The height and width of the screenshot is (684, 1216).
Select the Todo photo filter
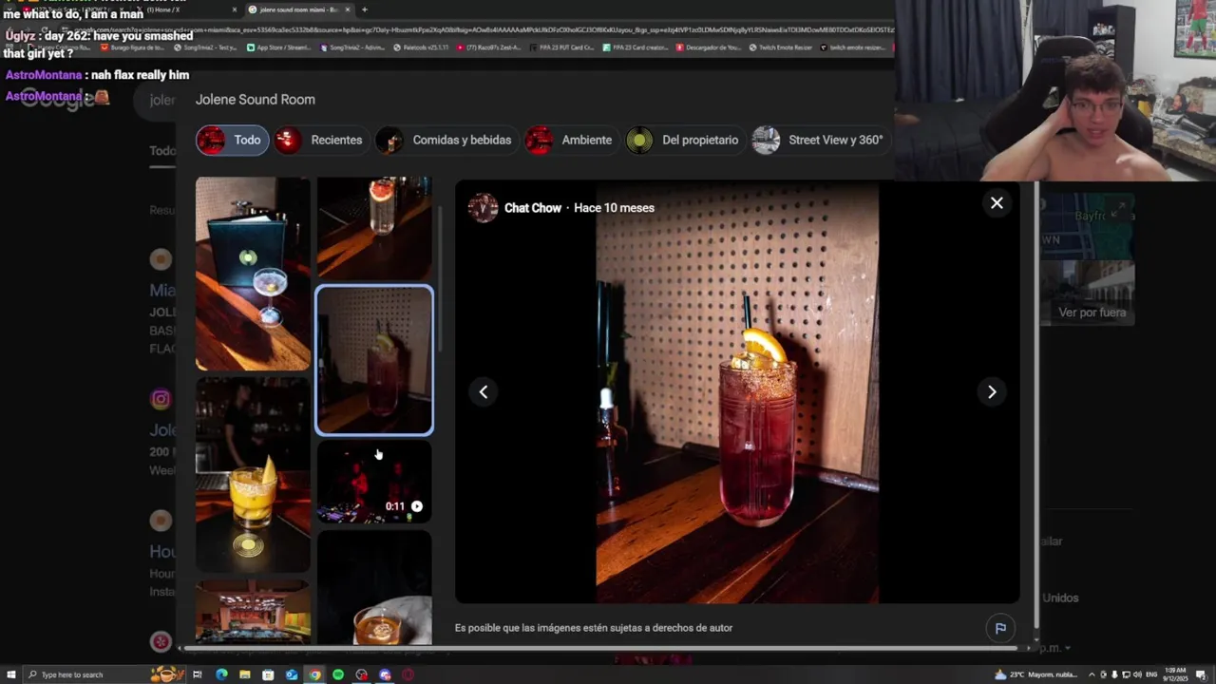coord(232,140)
